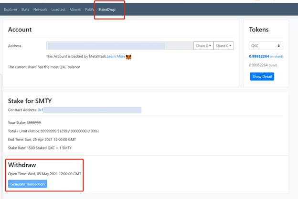Select the 0.99952264 total balance text

pos(263,65)
